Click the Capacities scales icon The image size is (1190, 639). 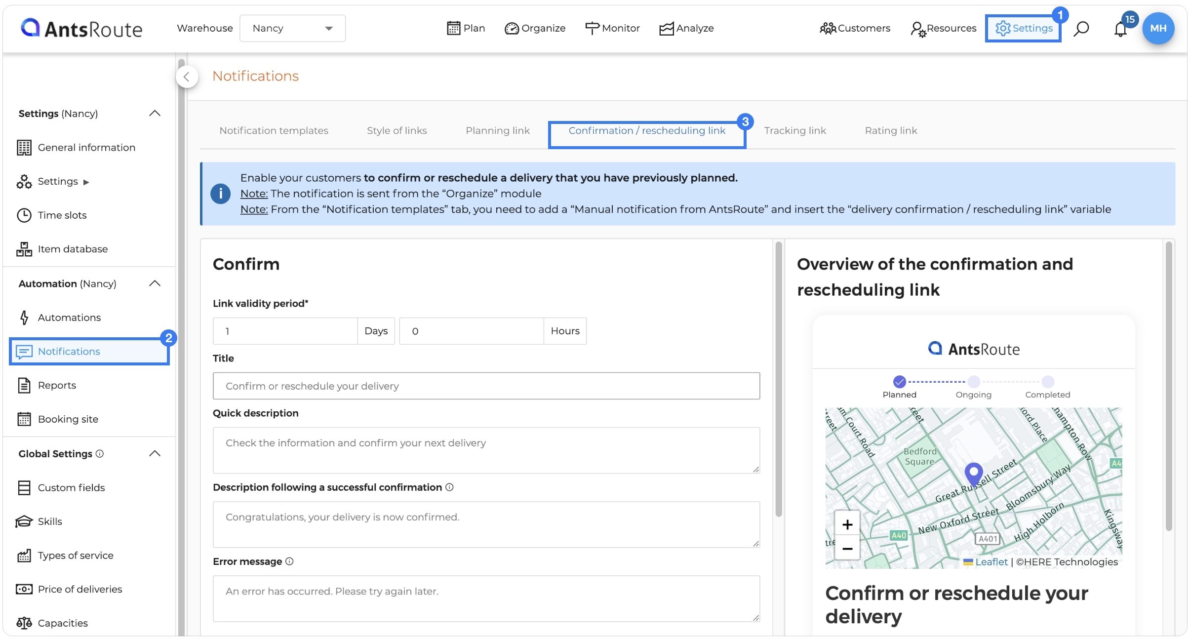tap(24, 623)
